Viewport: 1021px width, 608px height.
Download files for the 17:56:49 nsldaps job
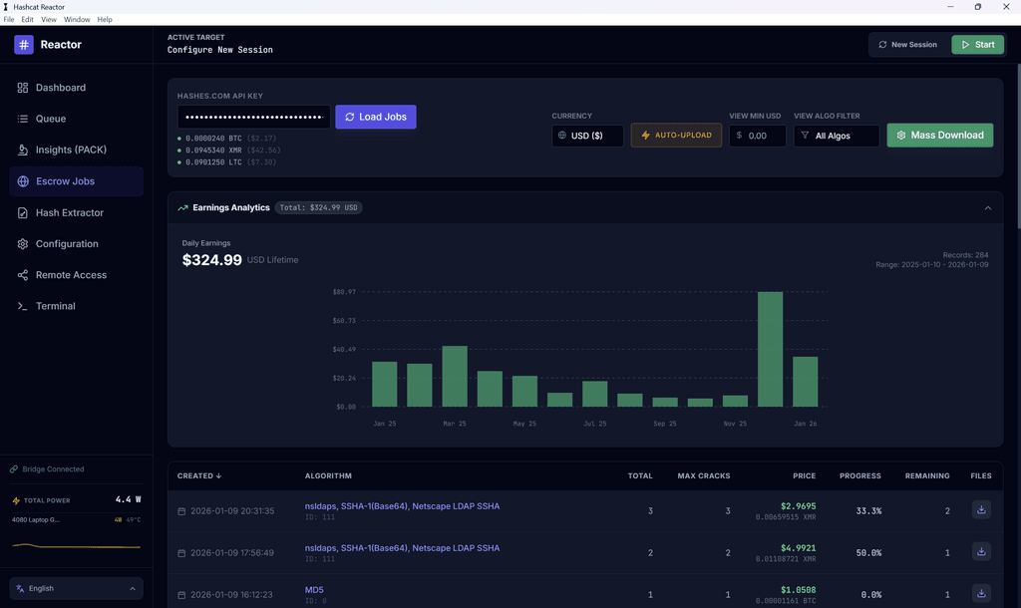pos(981,552)
